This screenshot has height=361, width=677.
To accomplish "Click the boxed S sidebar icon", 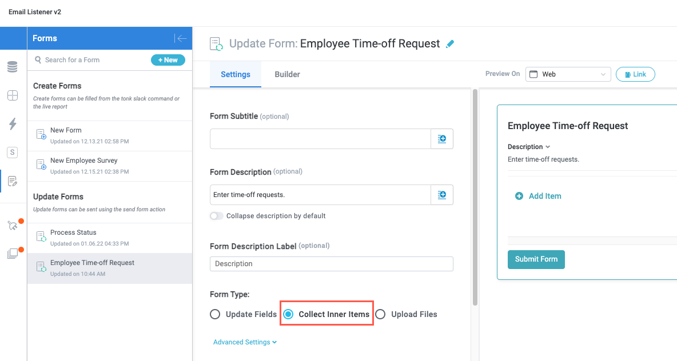I will [12, 153].
